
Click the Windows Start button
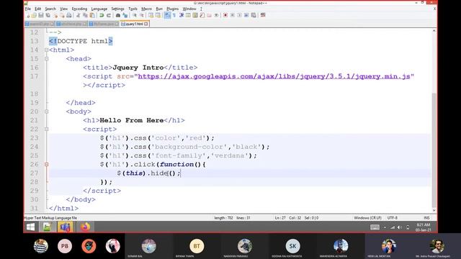coord(30,227)
